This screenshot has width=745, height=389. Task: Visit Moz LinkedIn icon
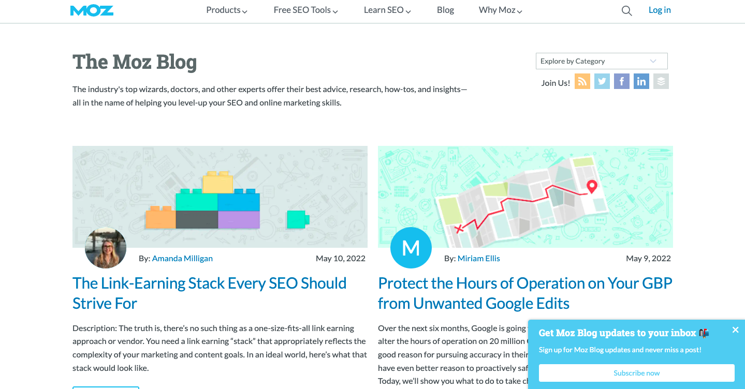coord(641,81)
